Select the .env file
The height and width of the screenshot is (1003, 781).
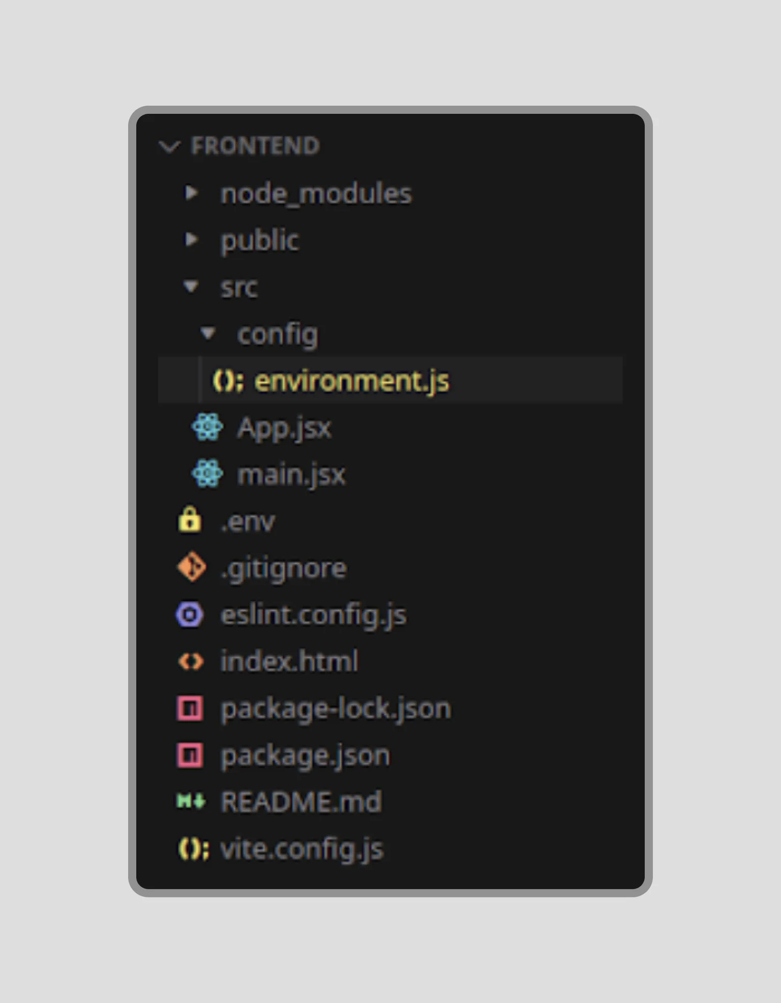[248, 520]
